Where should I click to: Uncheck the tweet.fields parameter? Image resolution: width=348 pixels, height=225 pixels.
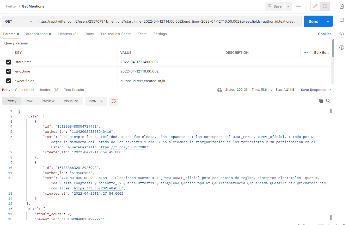coord(9,81)
